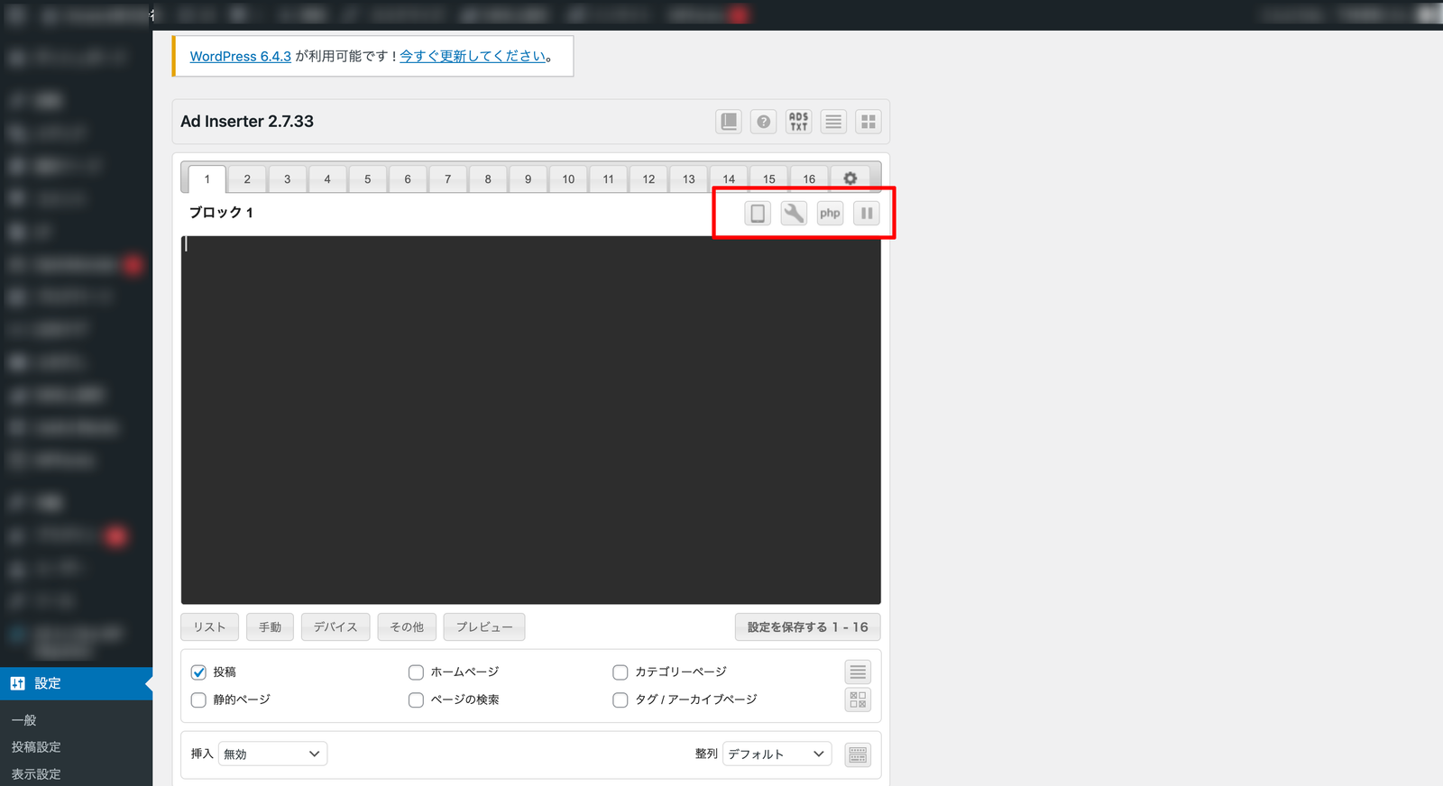Switch to block tab 16
The image size is (1443, 786).
pyautogui.click(x=809, y=178)
